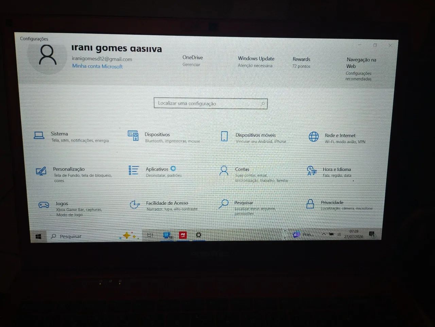Open Rewards points shortcut
Image resolution: width=435 pixels, height=327 pixels.
301,62
